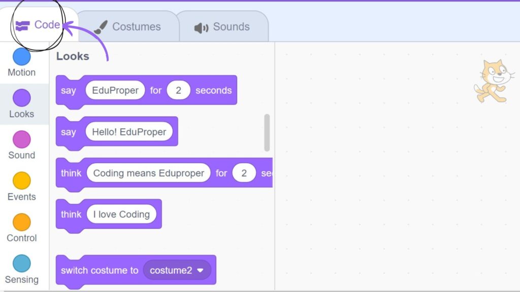Select the purple Looks category circle

click(21, 98)
